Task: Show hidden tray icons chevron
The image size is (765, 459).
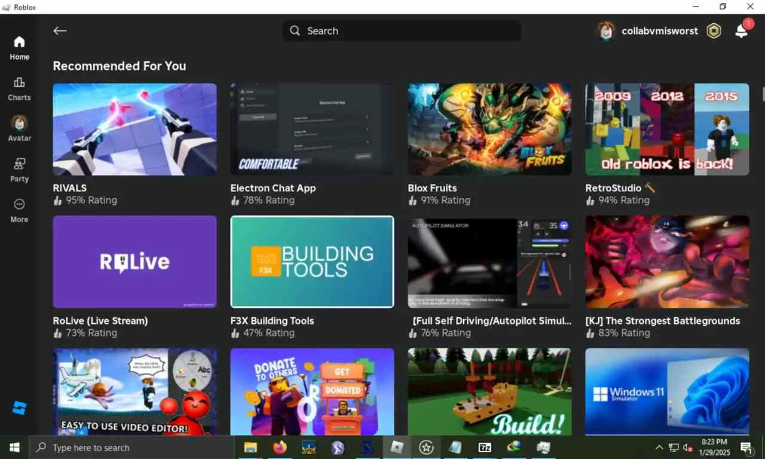Action: 659,448
